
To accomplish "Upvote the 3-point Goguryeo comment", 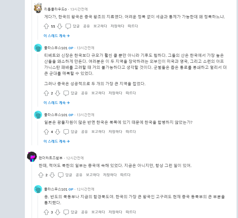I will (46, 212).
